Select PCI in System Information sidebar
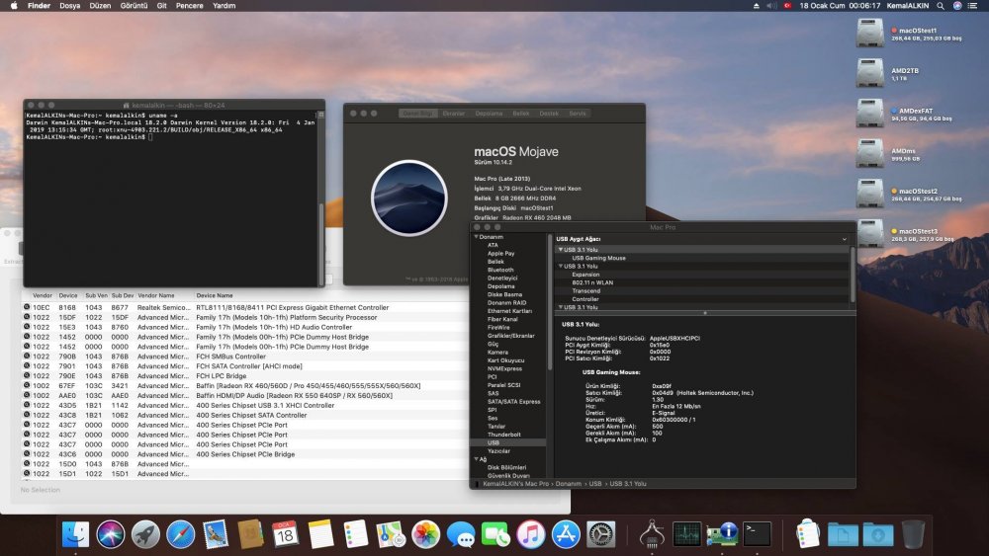Screen dimensions: 989x556 (x=492, y=376)
